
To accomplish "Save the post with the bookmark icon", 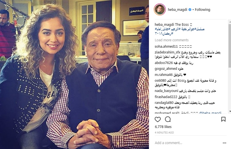I will pyautogui.click(x=223, y=119).
